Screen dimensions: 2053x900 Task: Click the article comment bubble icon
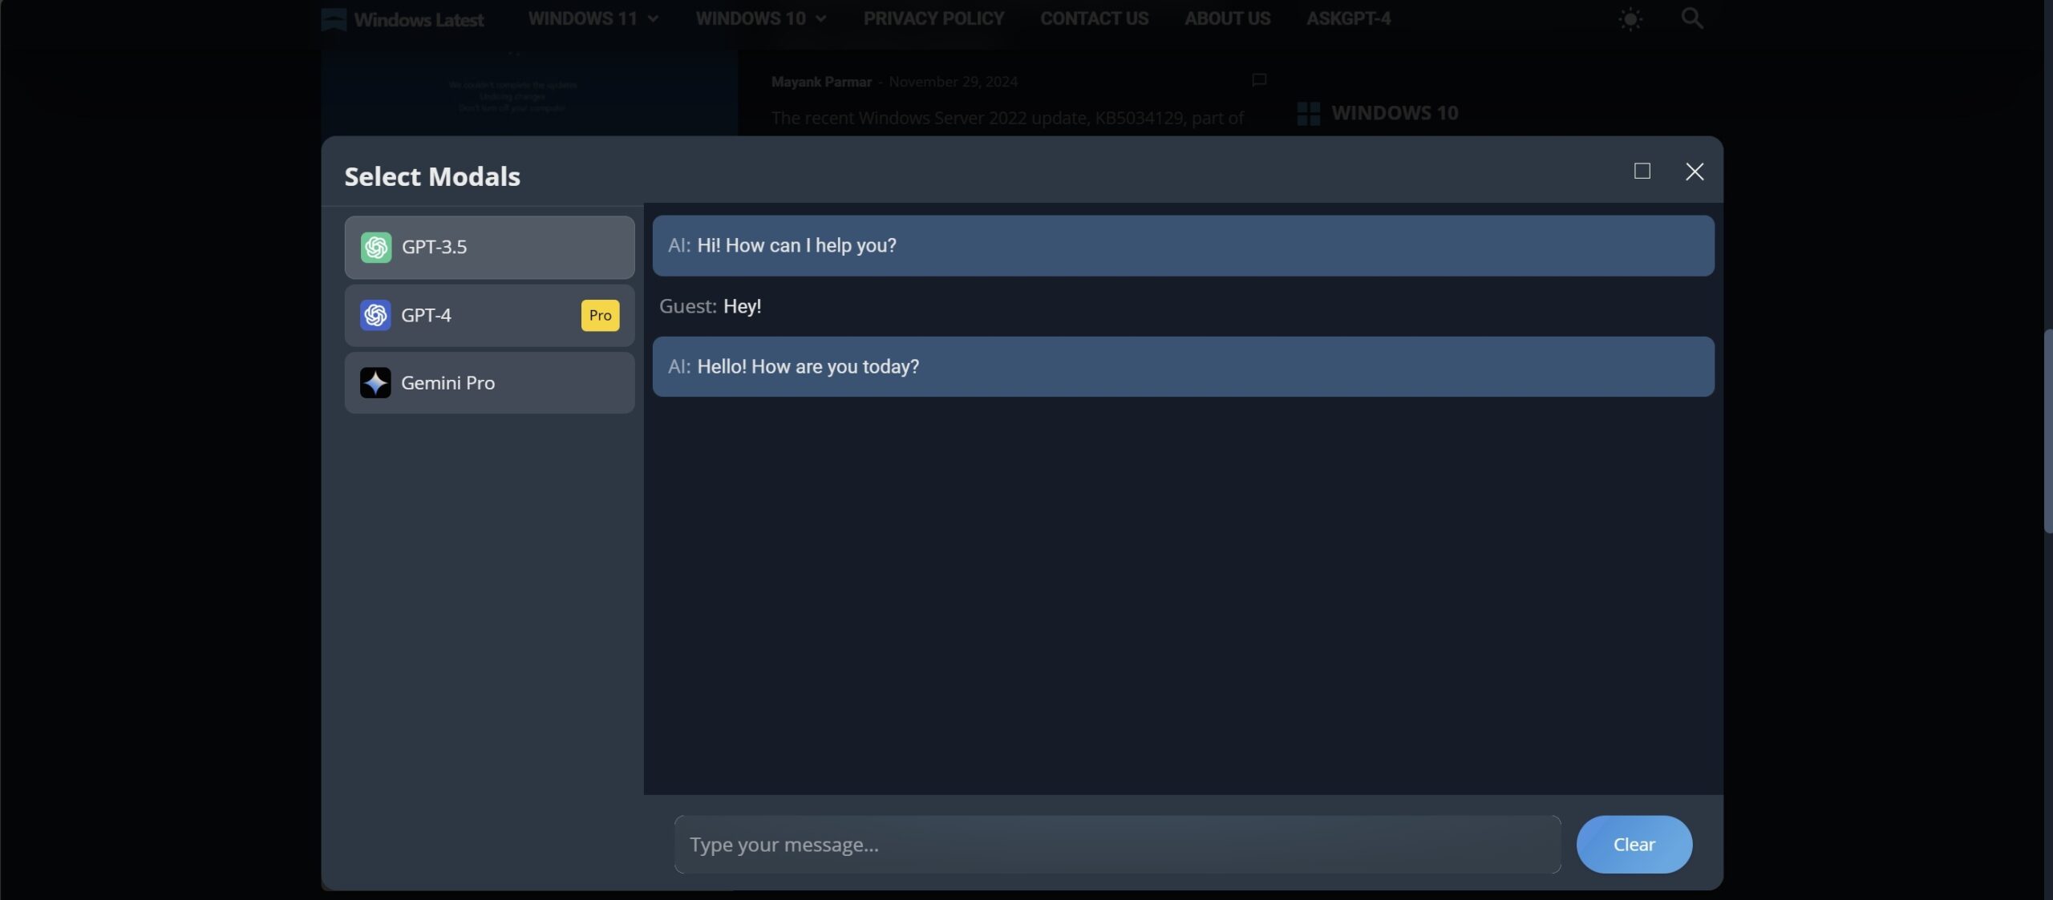[x=1259, y=79]
